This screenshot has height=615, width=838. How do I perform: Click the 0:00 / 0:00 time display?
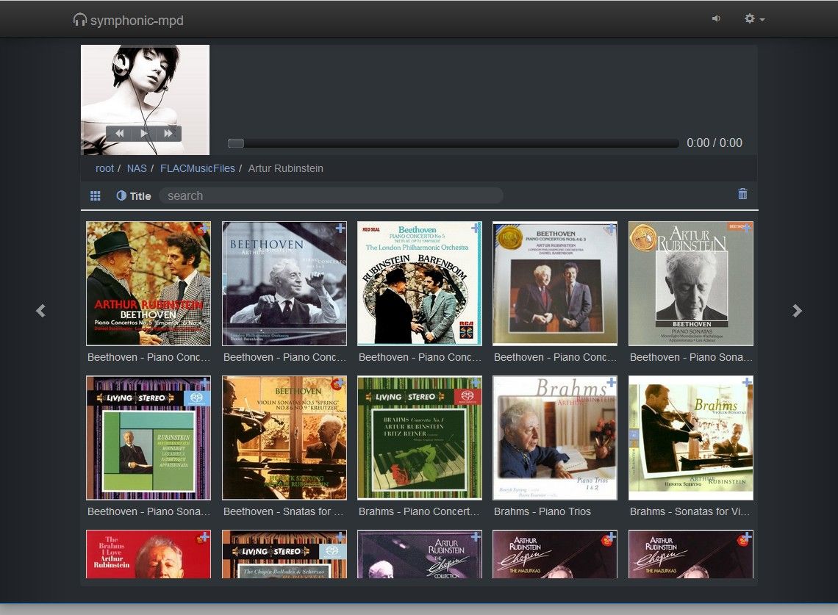pyautogui.click(x=714, y=143)
